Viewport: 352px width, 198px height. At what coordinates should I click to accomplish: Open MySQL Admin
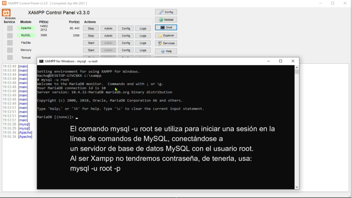108,35
